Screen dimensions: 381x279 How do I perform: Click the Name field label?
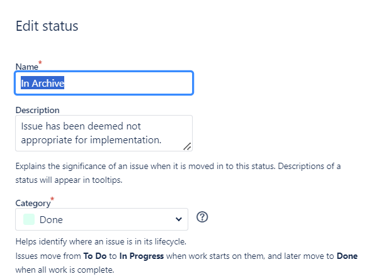click(26, 67)
